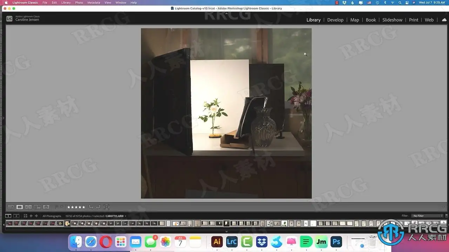Open the Library menu

pos(66,2)
